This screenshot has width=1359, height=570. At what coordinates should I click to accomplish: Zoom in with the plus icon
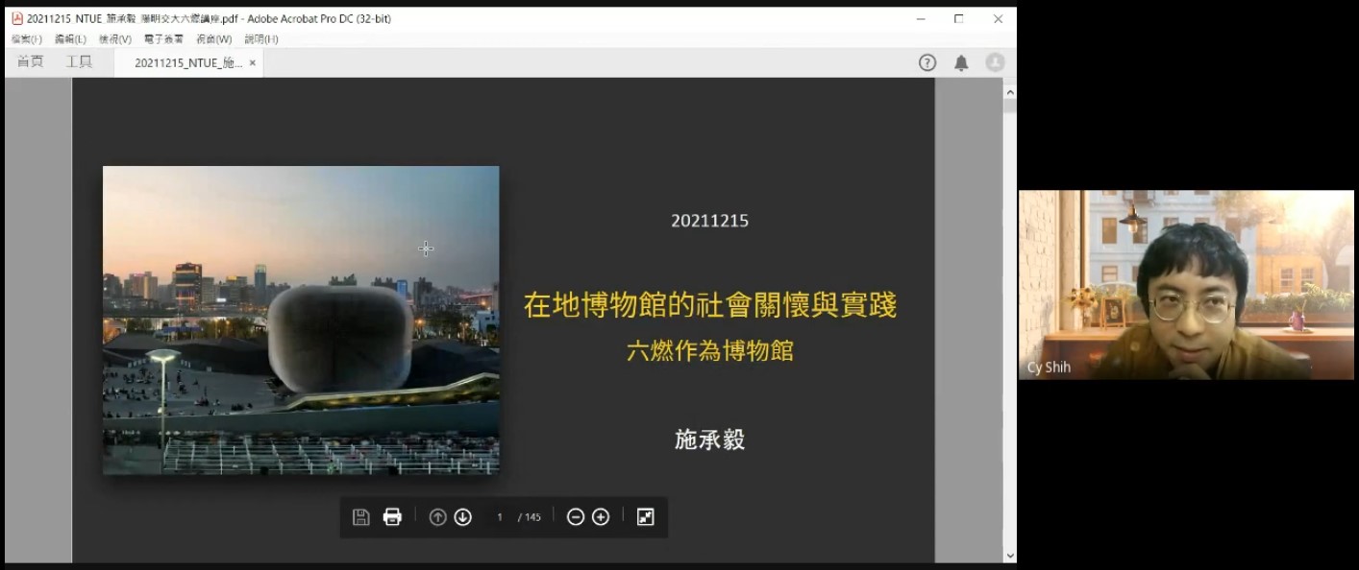pyautogui.click(x=601, y=517)
